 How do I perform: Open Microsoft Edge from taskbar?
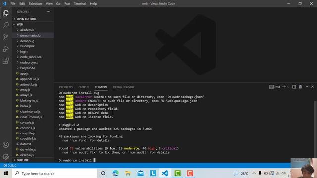click(115, 173)
